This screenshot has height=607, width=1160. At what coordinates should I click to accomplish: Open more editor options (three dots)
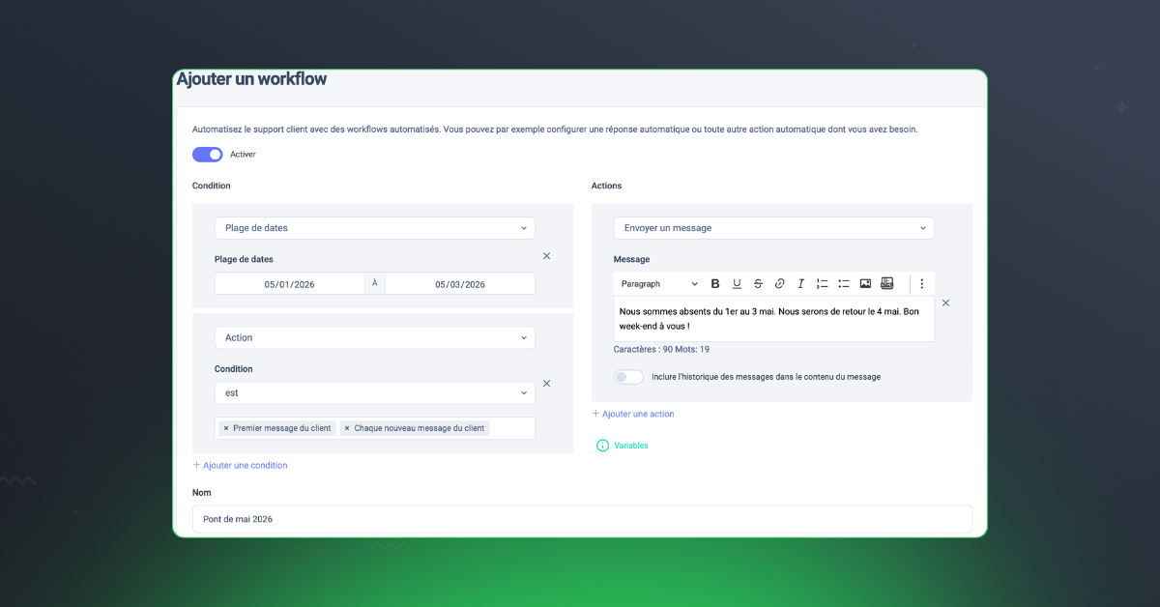[922, 284]
